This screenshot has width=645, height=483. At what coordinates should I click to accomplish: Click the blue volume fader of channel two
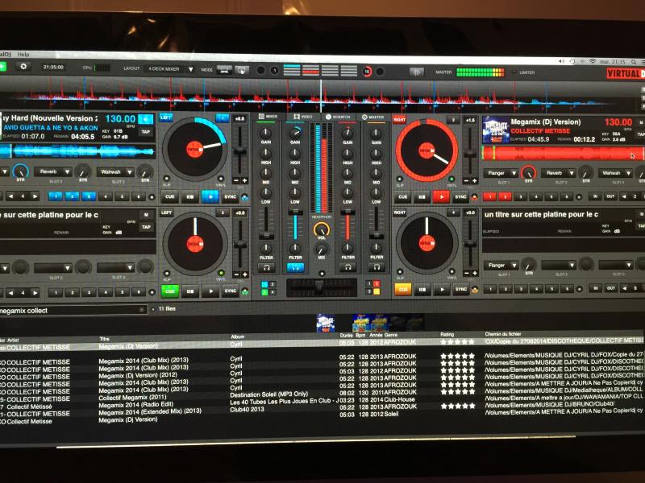pyautogui.click(x=295, y=225)
